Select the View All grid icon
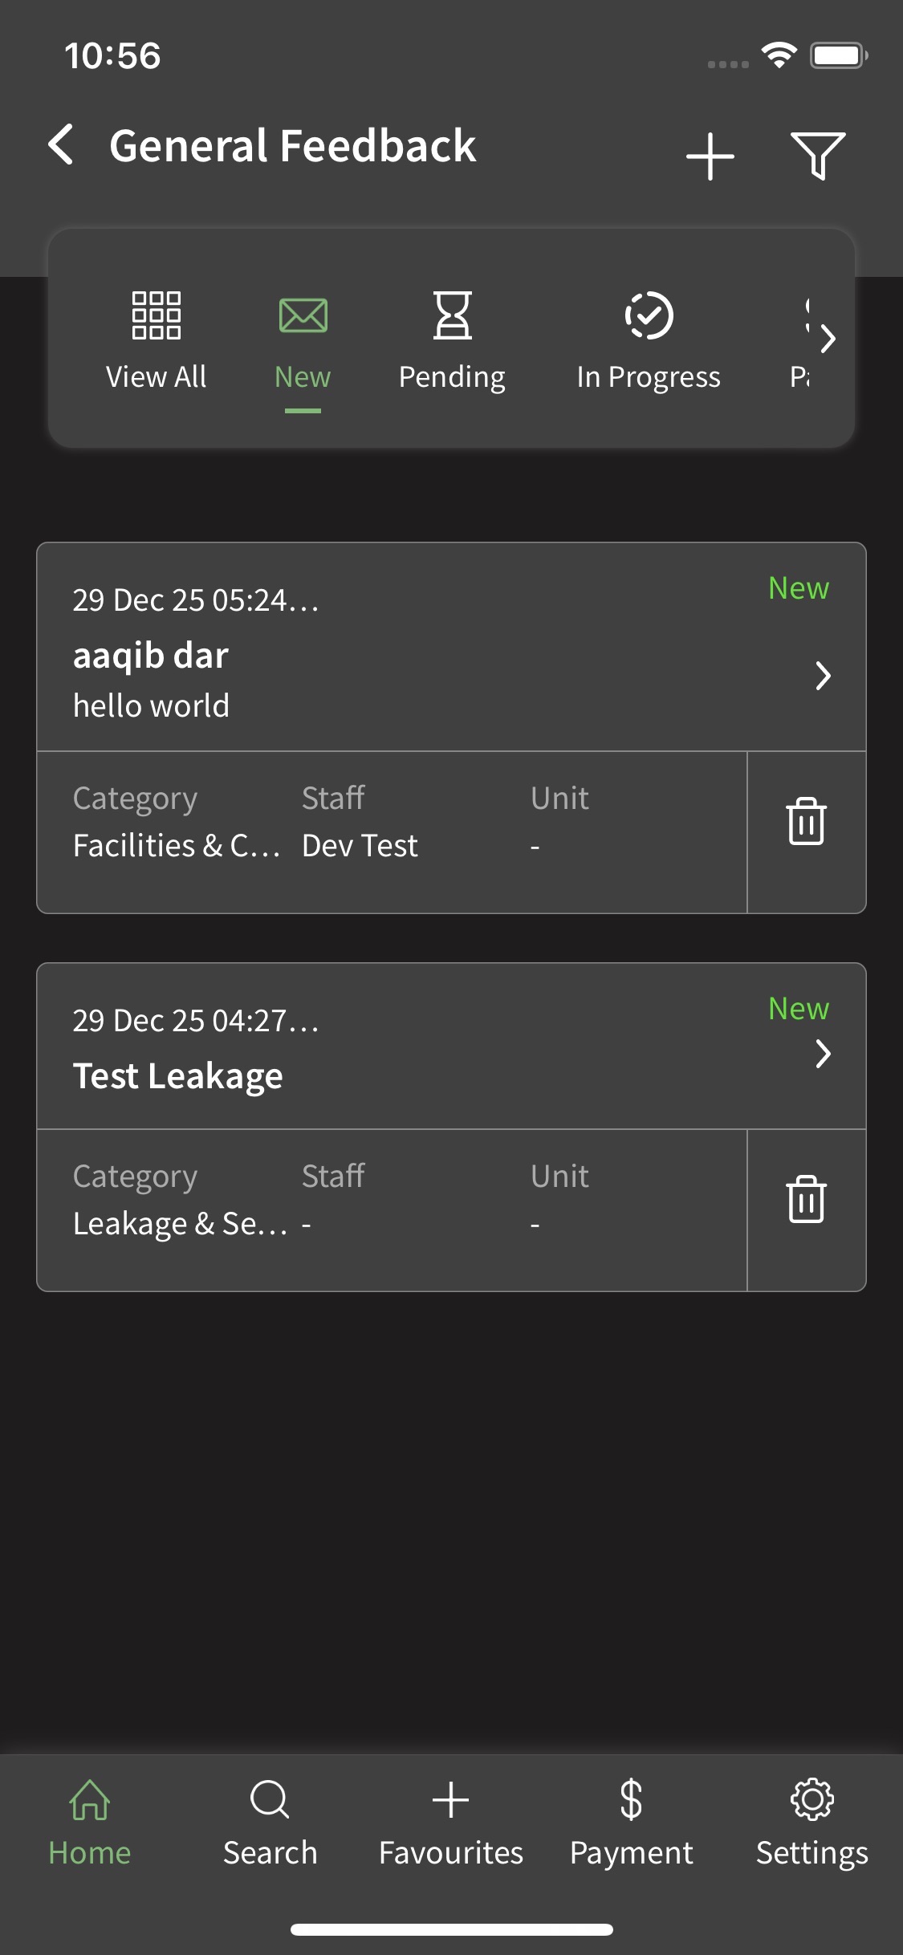903x1955 pixels. point(156,315)
